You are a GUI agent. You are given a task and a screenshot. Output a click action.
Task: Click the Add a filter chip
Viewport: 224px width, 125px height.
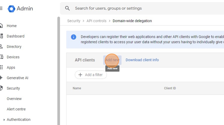[x=91, y=75]
